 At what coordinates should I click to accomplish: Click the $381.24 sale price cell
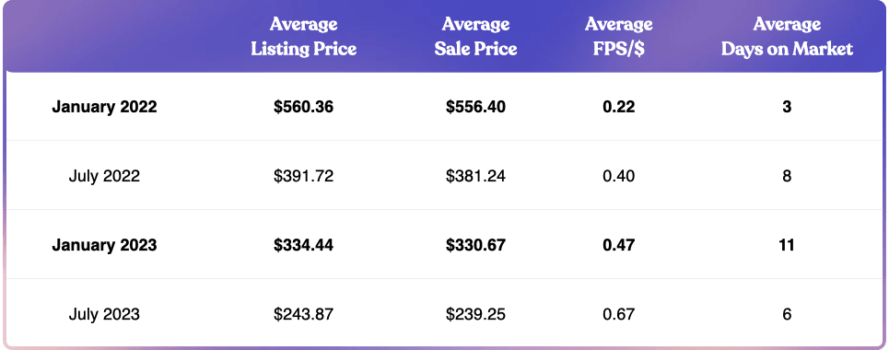point(475,176)
